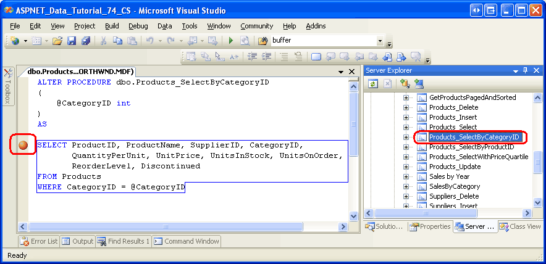This screenshot has height=264, width=546.
Task: Expand the Products_Delete tree node
Action: click(x=406, y=107)
